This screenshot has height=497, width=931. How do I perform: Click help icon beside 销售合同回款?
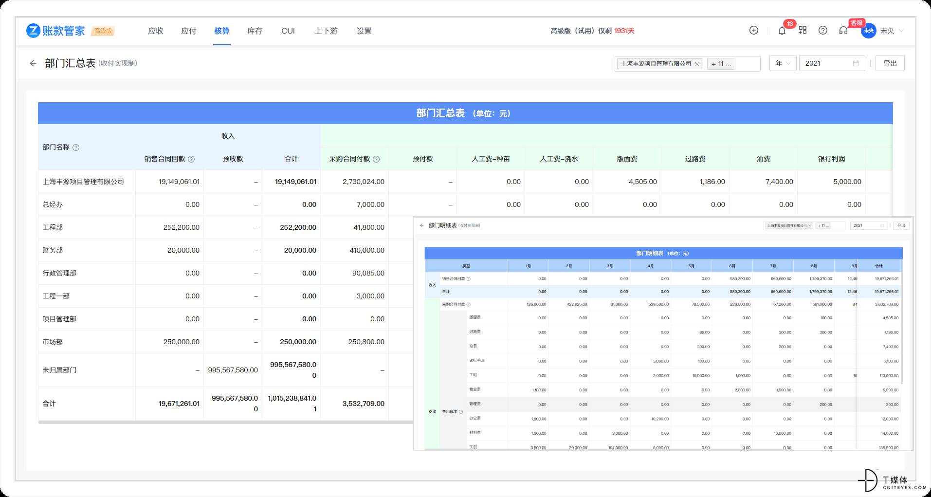pos(191,159)
